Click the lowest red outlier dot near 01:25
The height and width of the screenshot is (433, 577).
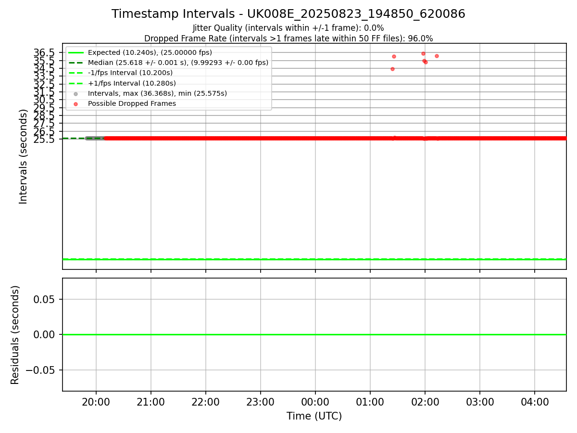[x=392, y=69]
